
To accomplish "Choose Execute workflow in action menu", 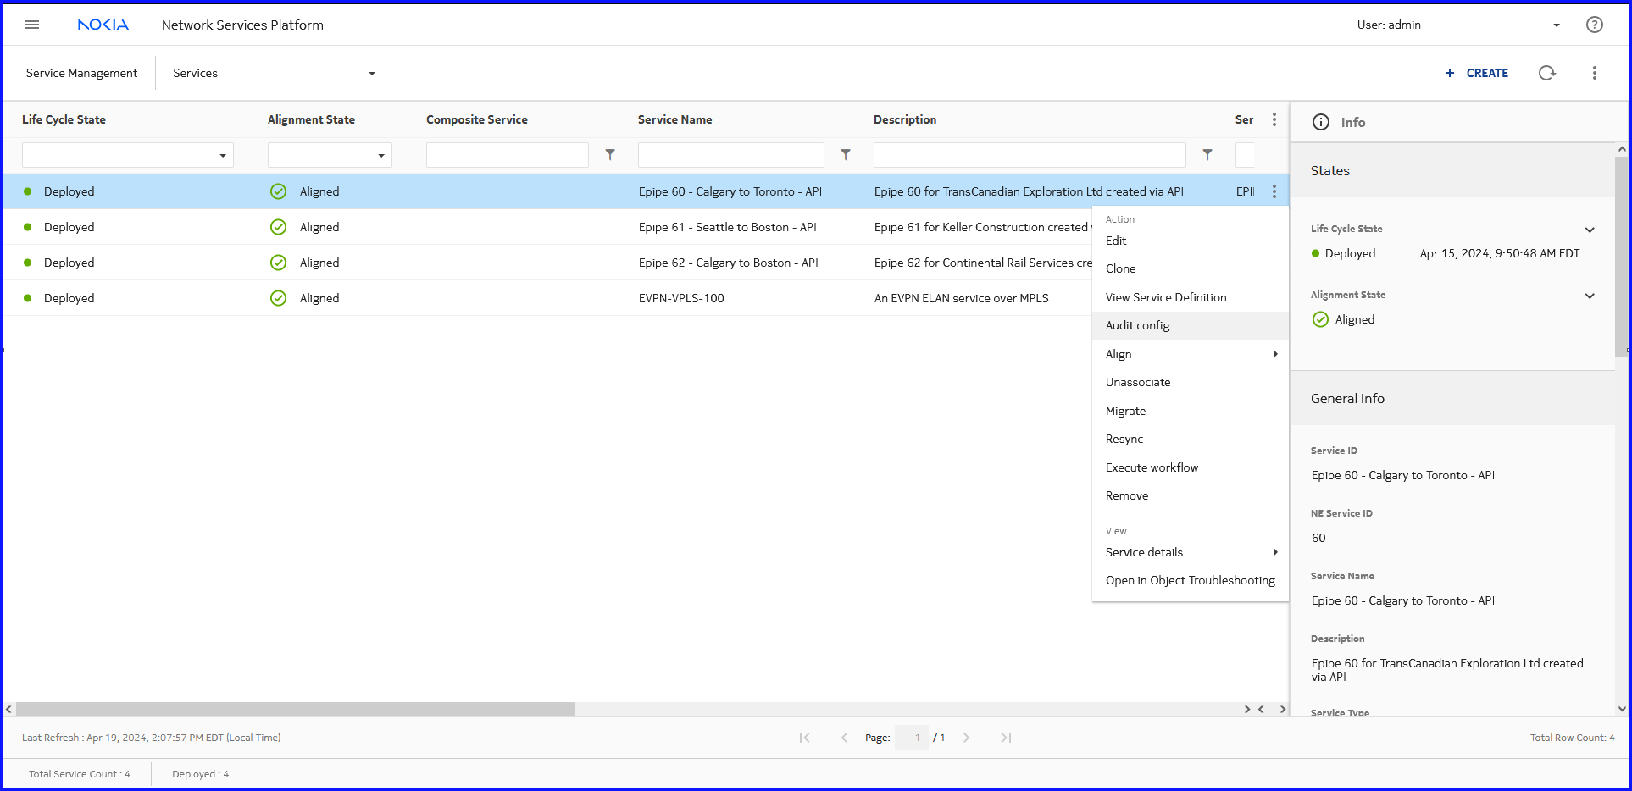I will tap(1152, 467).
